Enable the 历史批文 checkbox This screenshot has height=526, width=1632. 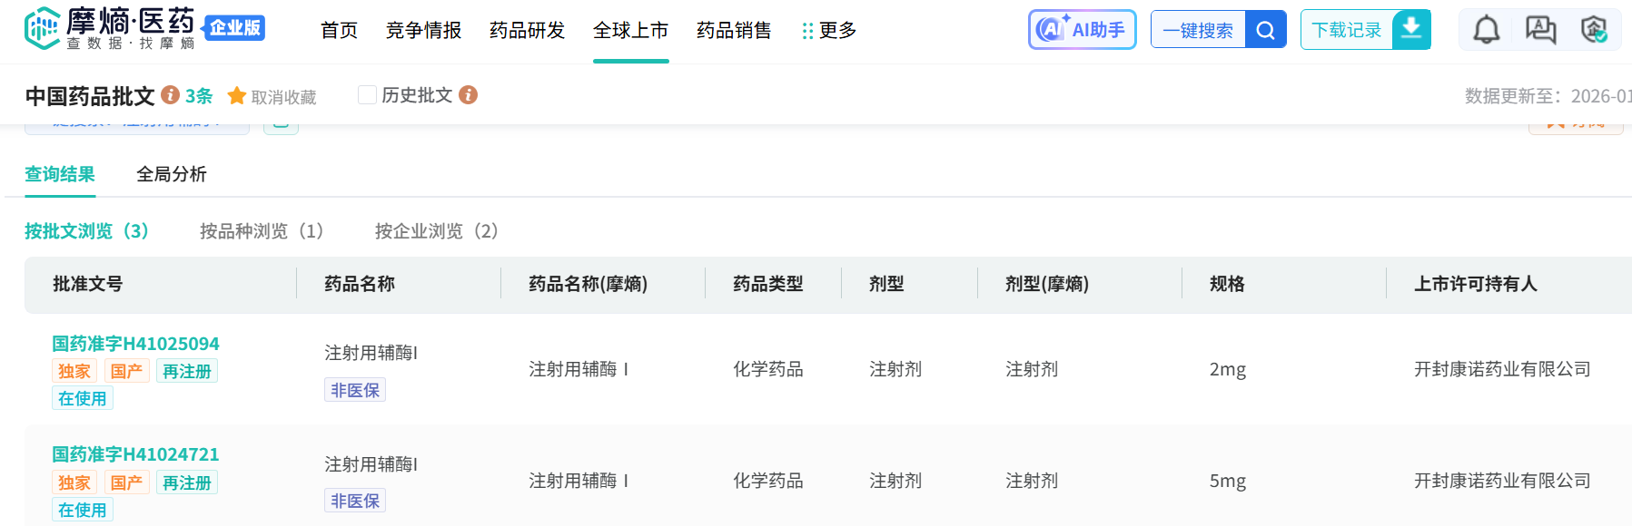tap(367, 95)
